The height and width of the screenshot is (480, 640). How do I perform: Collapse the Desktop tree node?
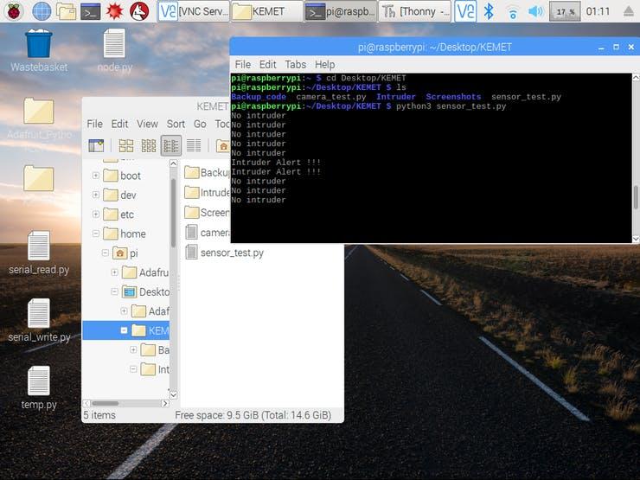tap(115, 291)
